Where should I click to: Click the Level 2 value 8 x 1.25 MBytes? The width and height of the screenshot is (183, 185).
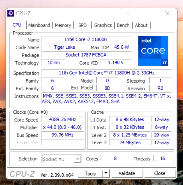point(130,135)
